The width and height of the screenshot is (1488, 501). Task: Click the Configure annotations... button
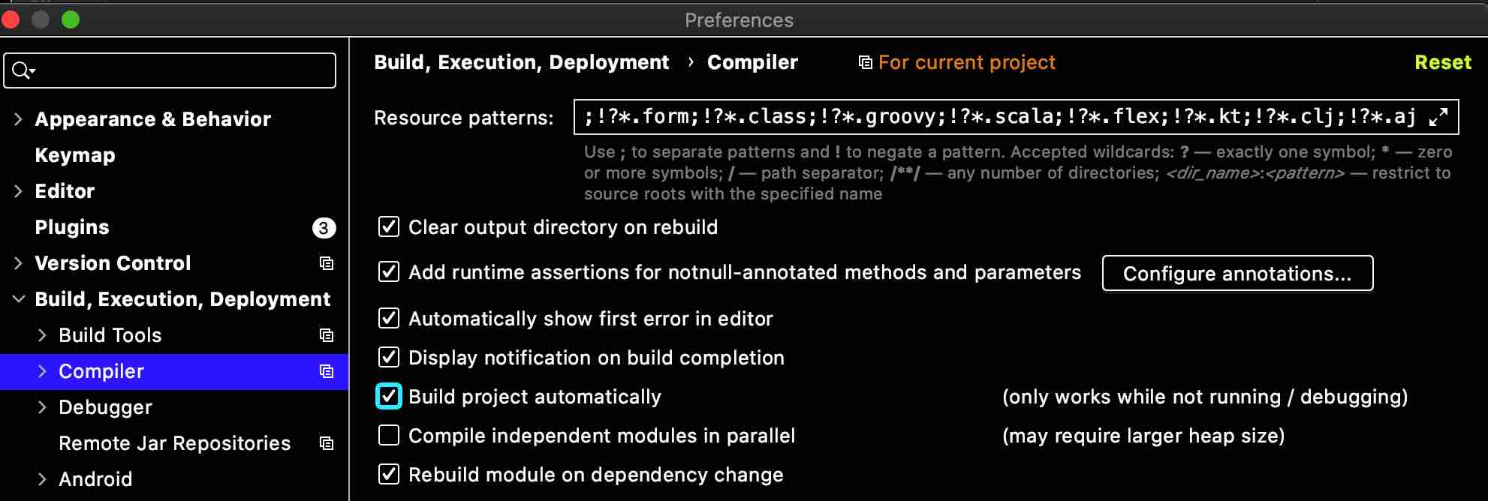[1237, 273]
